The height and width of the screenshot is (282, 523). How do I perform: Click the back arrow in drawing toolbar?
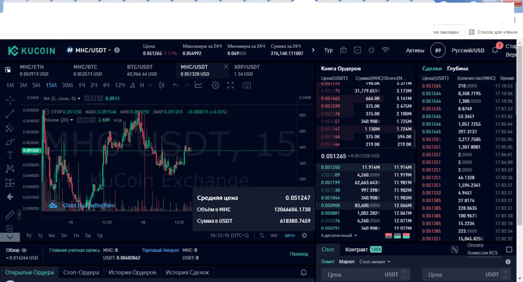click(x=10, y=197)
